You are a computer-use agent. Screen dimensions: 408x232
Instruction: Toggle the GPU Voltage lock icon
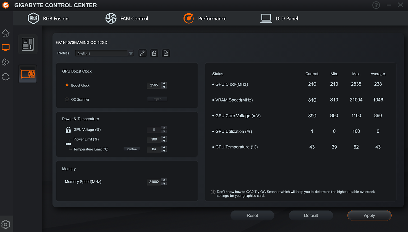(x=68, y=130)
